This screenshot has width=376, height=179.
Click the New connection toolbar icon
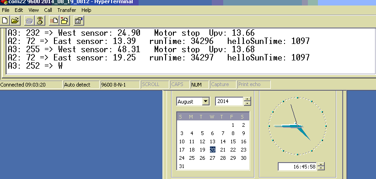[5, 21]
